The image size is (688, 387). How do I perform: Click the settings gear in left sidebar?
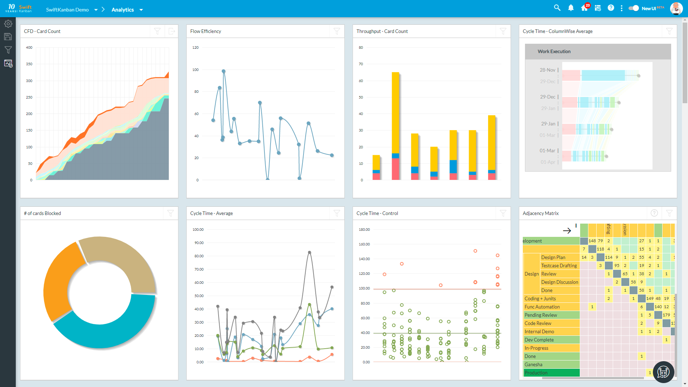click(8, 24)
